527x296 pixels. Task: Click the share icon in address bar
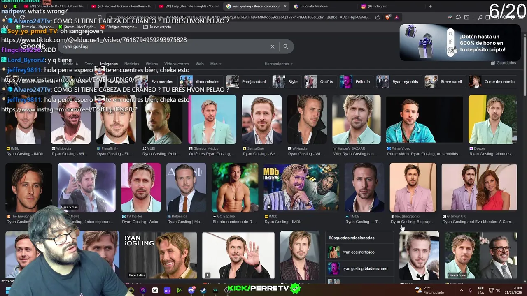(x=378, y=17)
